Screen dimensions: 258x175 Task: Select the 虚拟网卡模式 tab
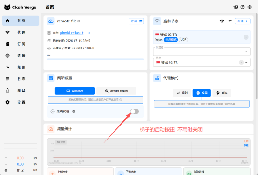coord(116,91)
